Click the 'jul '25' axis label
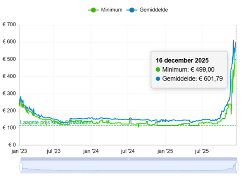 pyautogui.click(x=202, y=151)
